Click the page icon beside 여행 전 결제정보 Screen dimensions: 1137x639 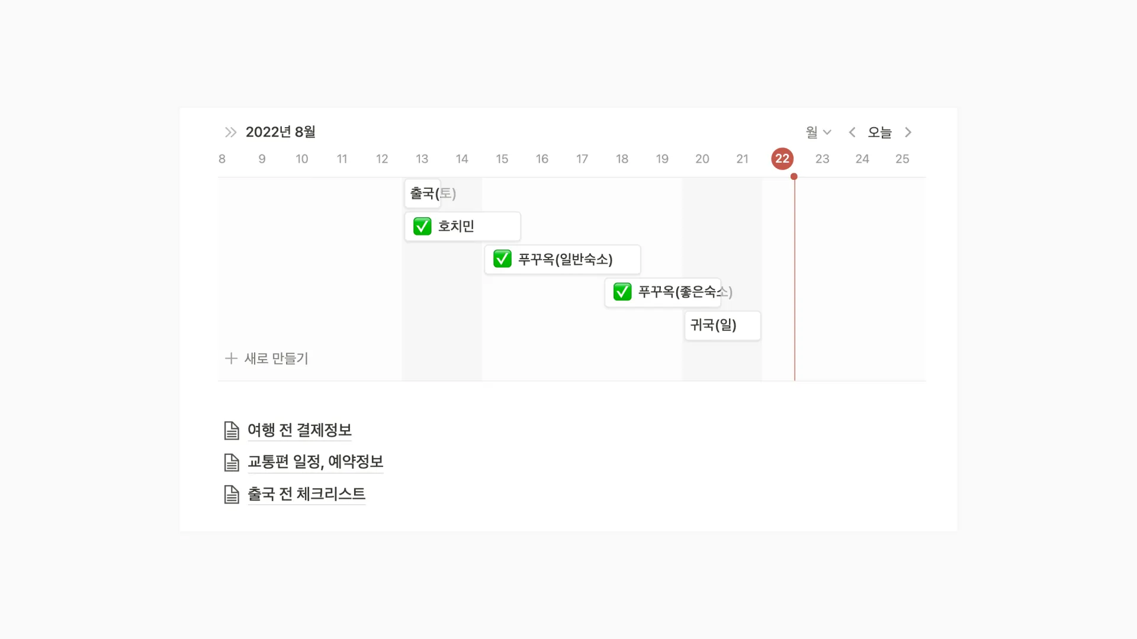[232, 430]
